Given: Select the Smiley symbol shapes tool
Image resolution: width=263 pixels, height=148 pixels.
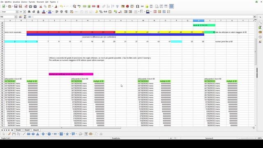Looking at the screenshot, I should 49,134.
